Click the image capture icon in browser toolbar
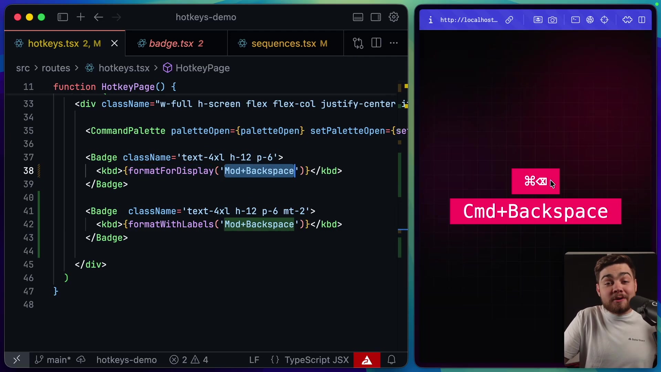The width and height of the screenshot is (661, 372). click(538, 20)
